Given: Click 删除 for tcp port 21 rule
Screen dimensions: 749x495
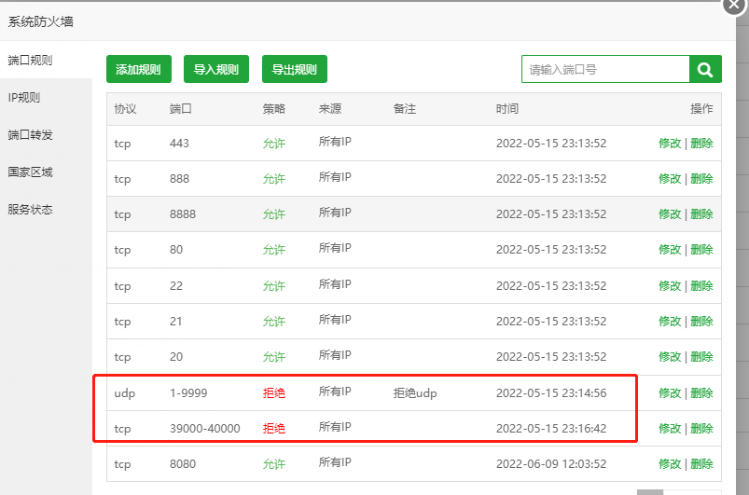Looking at the screenshot, I should tap(701, 321).
